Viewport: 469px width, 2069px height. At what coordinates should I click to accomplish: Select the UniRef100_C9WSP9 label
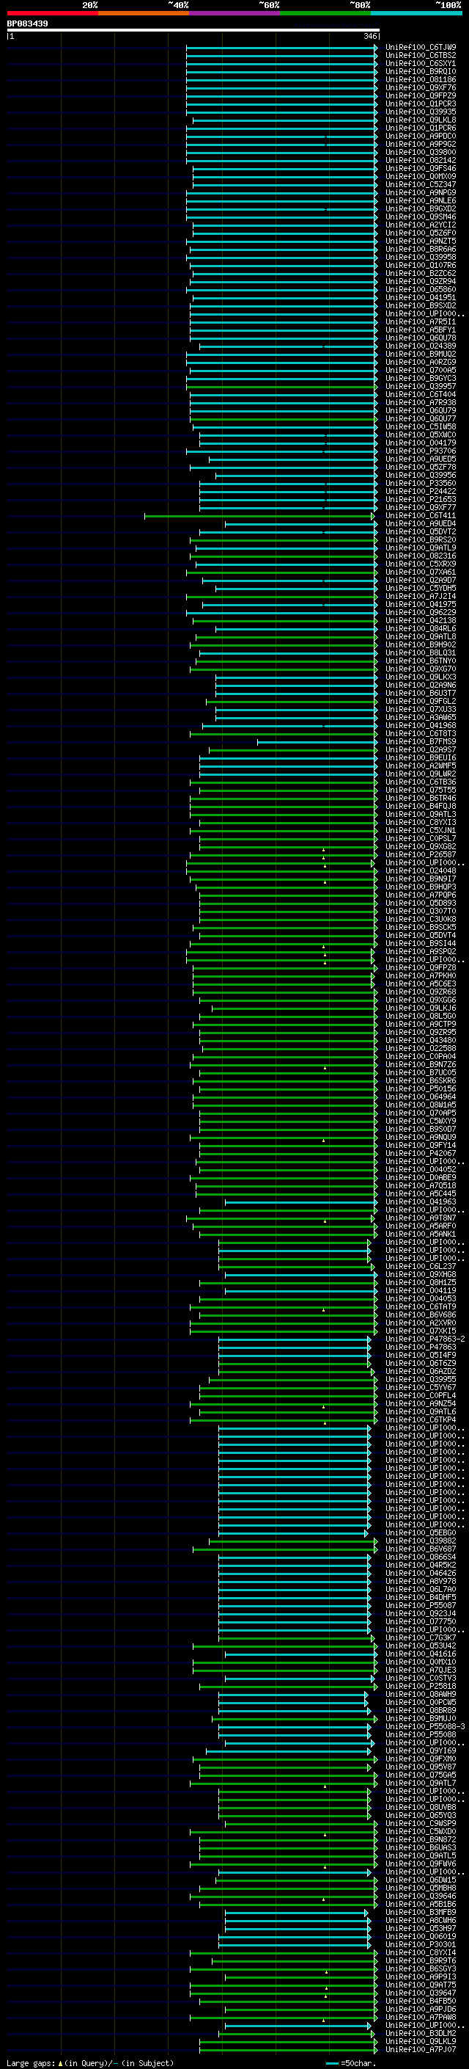click(421, 1823)
